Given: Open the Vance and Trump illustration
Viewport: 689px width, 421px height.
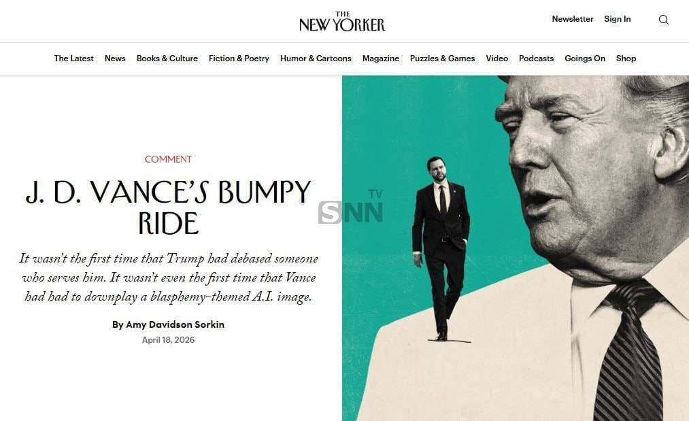Looking at the screenshot, I should coord(516,248).
